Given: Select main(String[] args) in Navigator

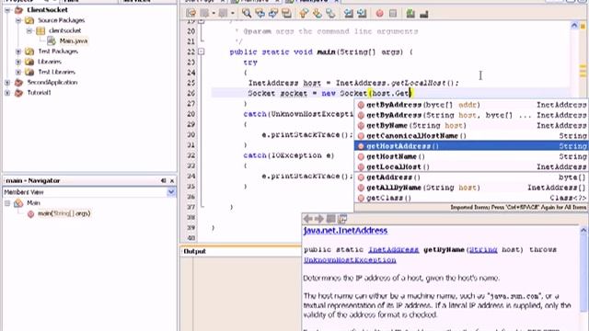Looking at the screenshot, I should pyautogui.click(x=64, y=213).
